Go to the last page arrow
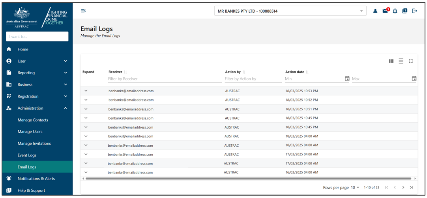The image size is (427, 198). 412,187
